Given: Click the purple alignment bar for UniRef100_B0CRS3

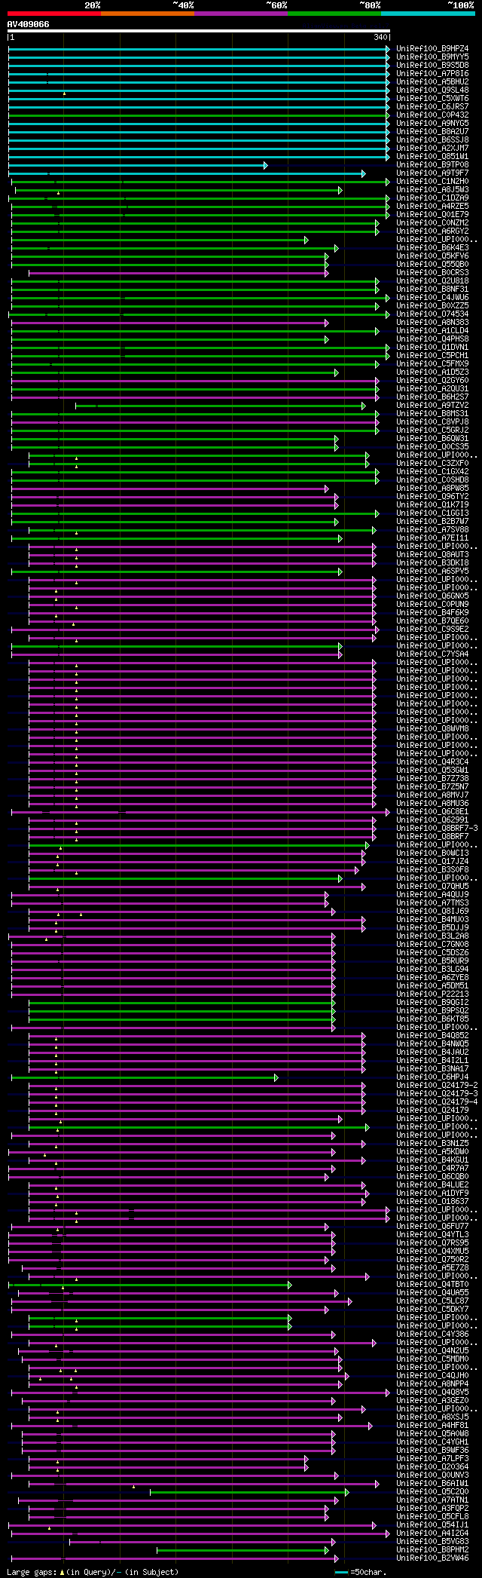Looking at the screenshot, I should 177,272.
